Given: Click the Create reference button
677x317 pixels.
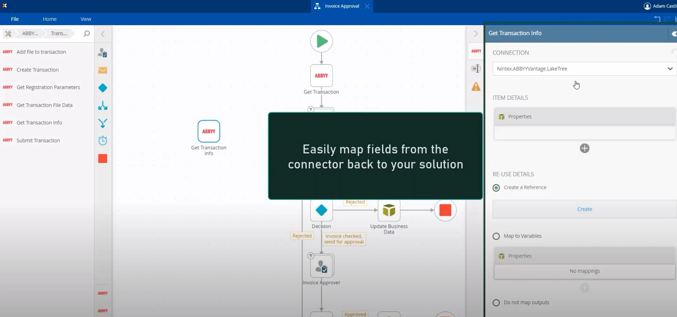Looking at the screenshot, I should click(584, 209).
